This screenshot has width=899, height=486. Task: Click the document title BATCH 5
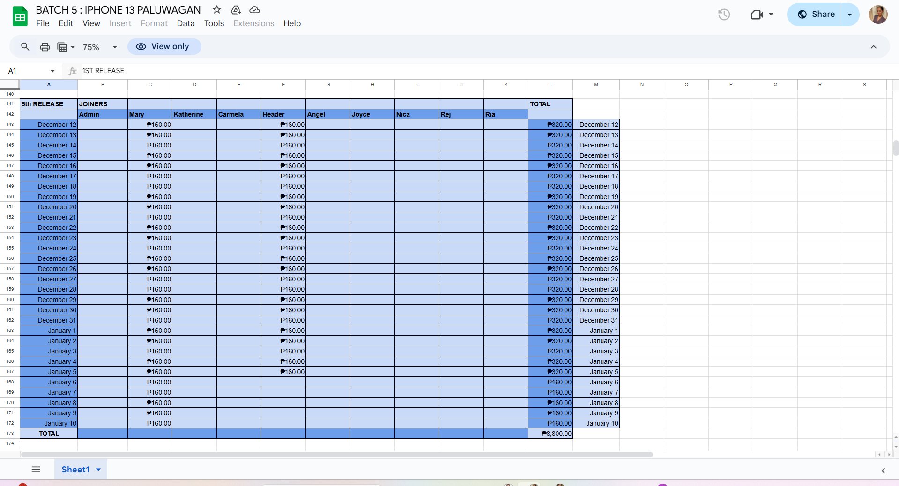point(118,10)
